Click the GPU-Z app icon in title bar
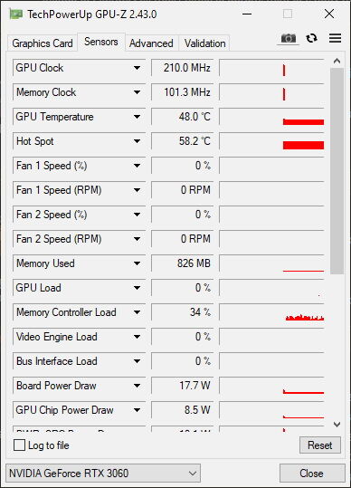The image size is (351, 488). tap(16, 14)
